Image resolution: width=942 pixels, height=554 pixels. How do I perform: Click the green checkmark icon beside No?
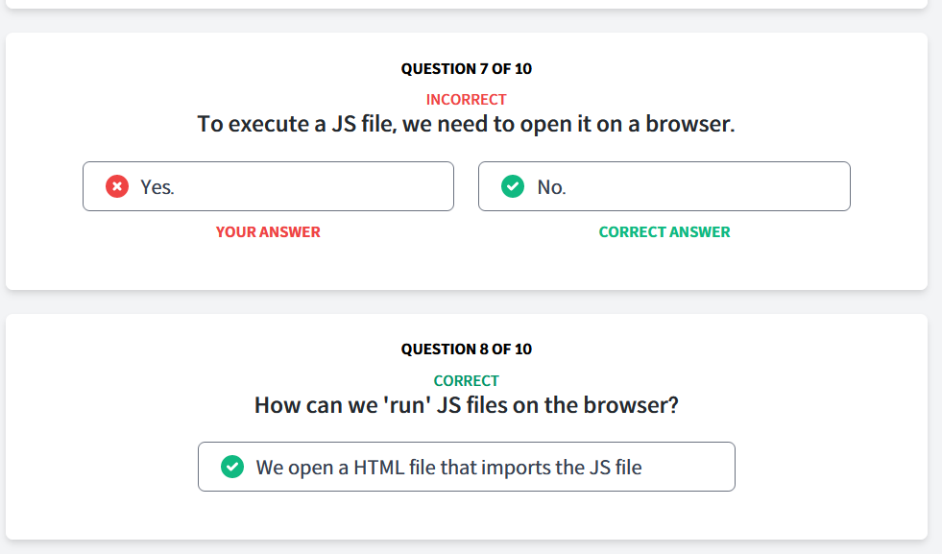(x=513, y=186)
